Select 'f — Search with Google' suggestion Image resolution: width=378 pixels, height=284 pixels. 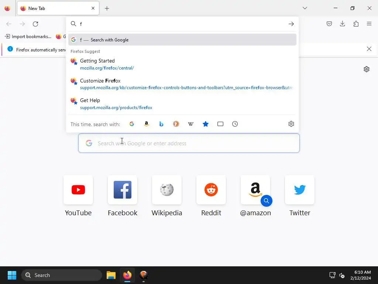[182, 40]
